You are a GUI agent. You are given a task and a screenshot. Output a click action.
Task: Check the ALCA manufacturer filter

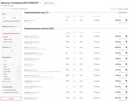pos(3,67)
